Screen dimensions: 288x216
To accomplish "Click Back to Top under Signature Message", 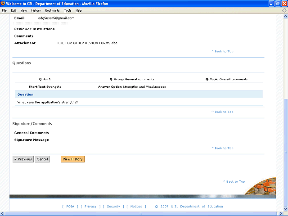I will 222,148.
